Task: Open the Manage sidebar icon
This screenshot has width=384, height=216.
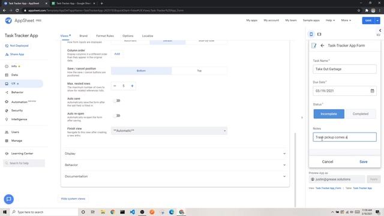Action: click(x=7, y=141)
